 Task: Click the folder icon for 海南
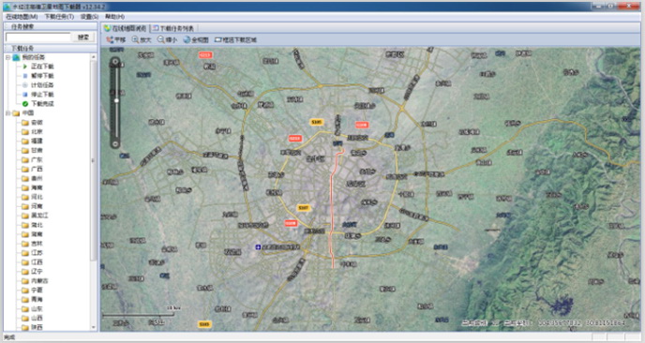[25, 188]
